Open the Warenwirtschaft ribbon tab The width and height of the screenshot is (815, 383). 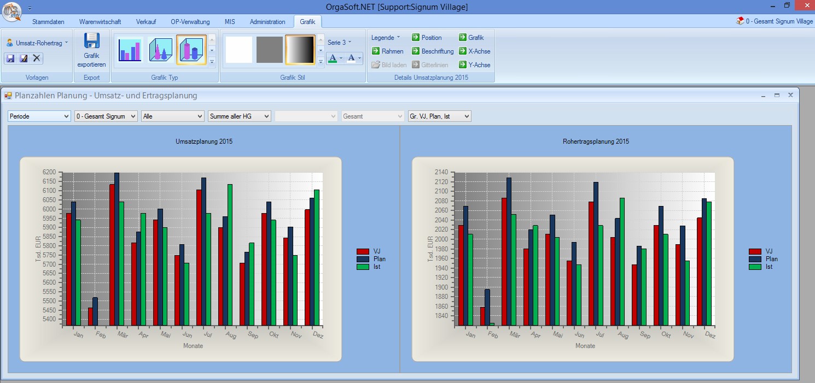(100, 22)
